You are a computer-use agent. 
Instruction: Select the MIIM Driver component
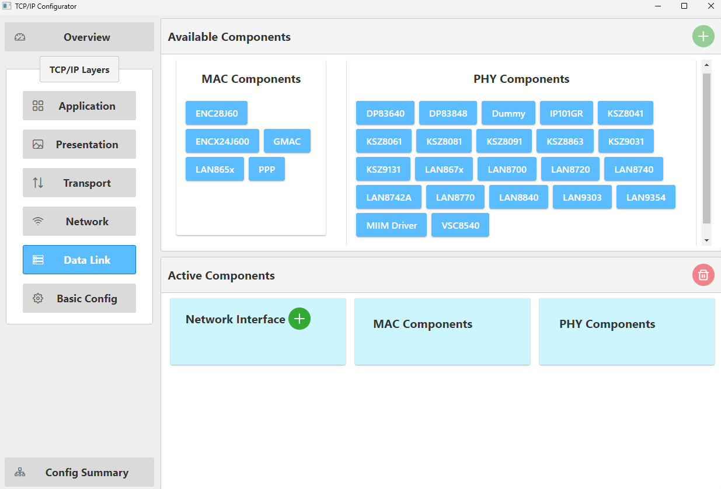pos(391,225)
